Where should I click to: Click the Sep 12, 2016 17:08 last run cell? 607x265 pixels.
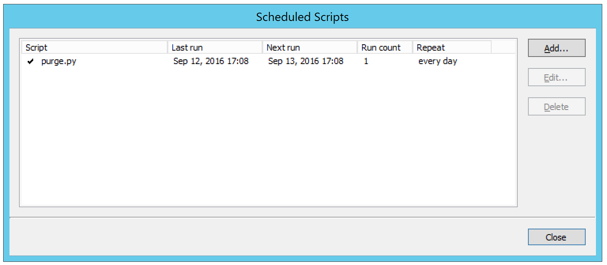click(211, 61)
